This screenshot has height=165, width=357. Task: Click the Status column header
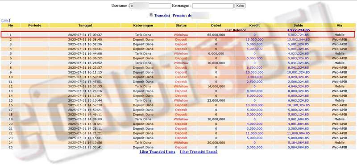point(181,25)
